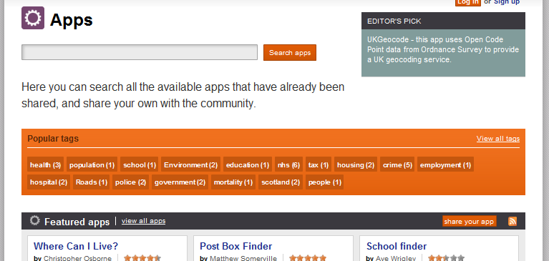Click the share your app button
The image size is (549, 261).
tap(469, 221)
